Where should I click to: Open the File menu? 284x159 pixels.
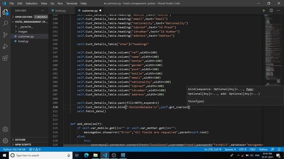point(12,4)
